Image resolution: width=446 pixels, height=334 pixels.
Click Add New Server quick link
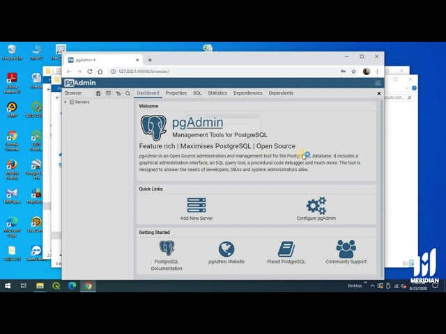[x=197, y=218]
